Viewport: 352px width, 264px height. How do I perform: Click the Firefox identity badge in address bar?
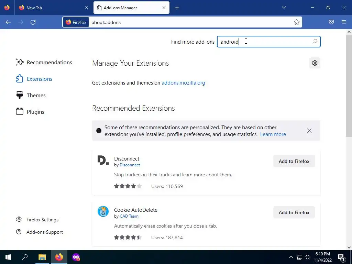(76, 22)
